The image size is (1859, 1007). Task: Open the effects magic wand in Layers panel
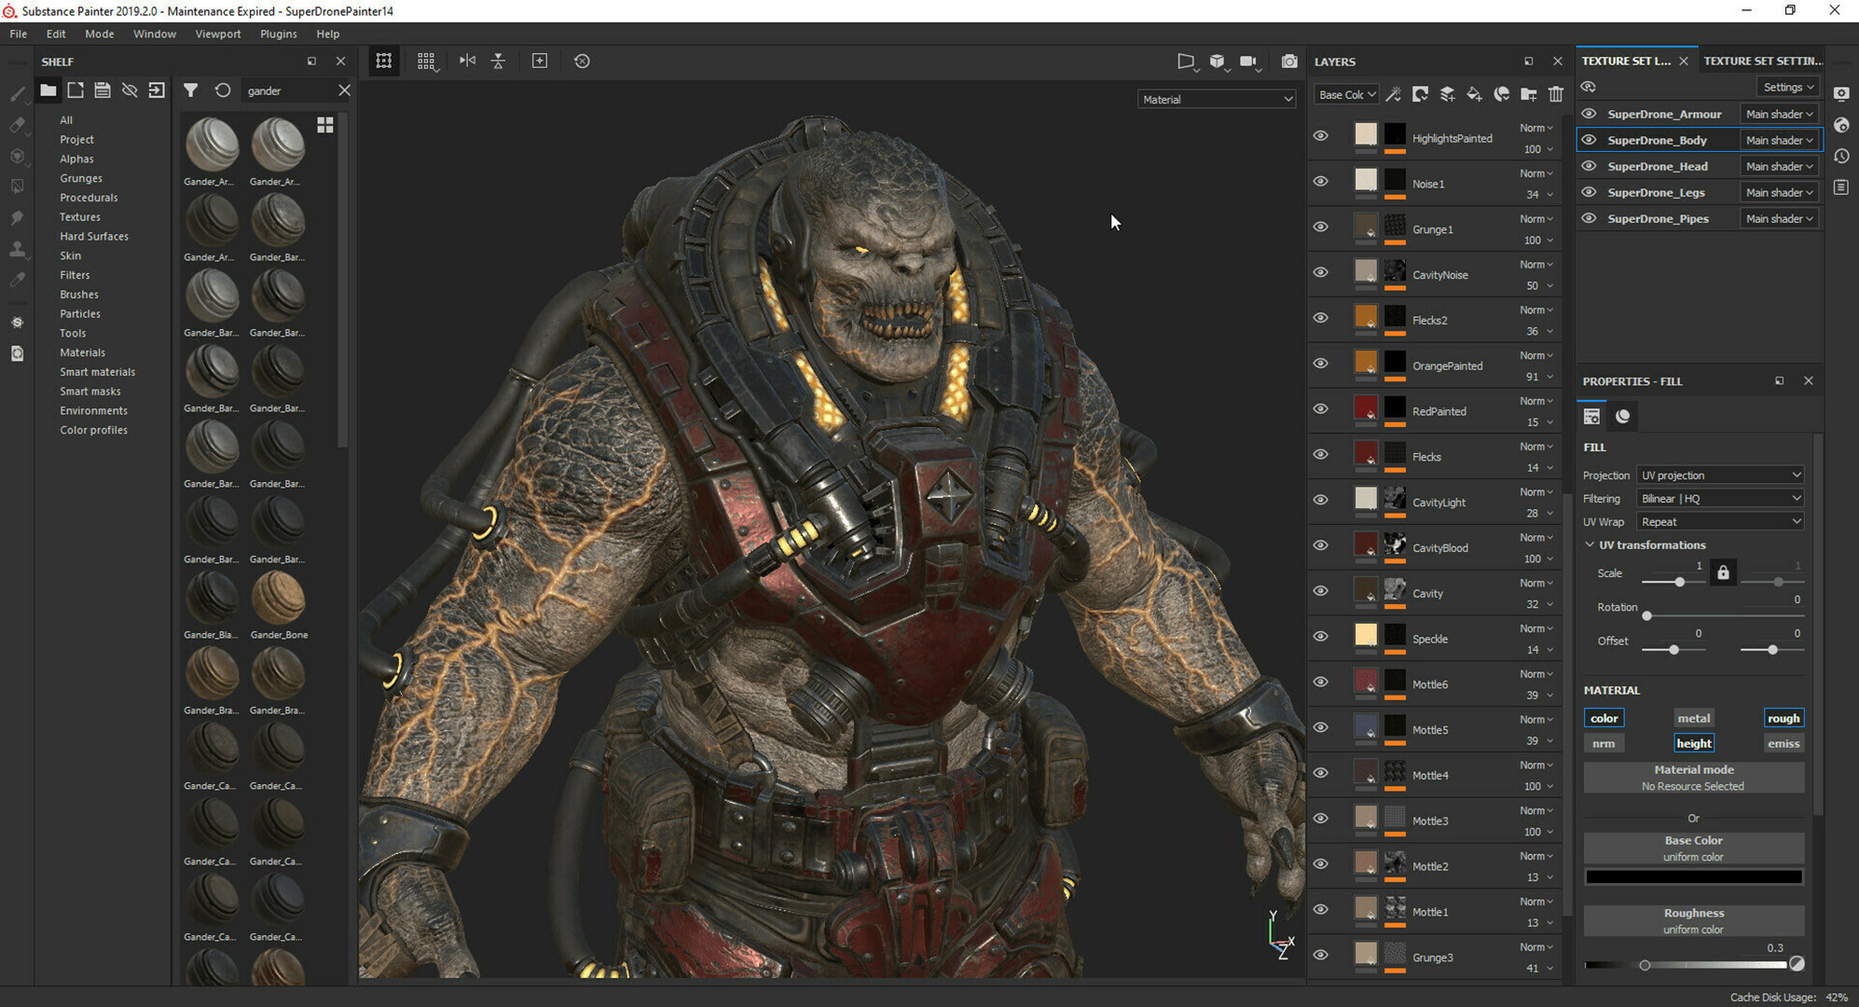point(1394,94)
